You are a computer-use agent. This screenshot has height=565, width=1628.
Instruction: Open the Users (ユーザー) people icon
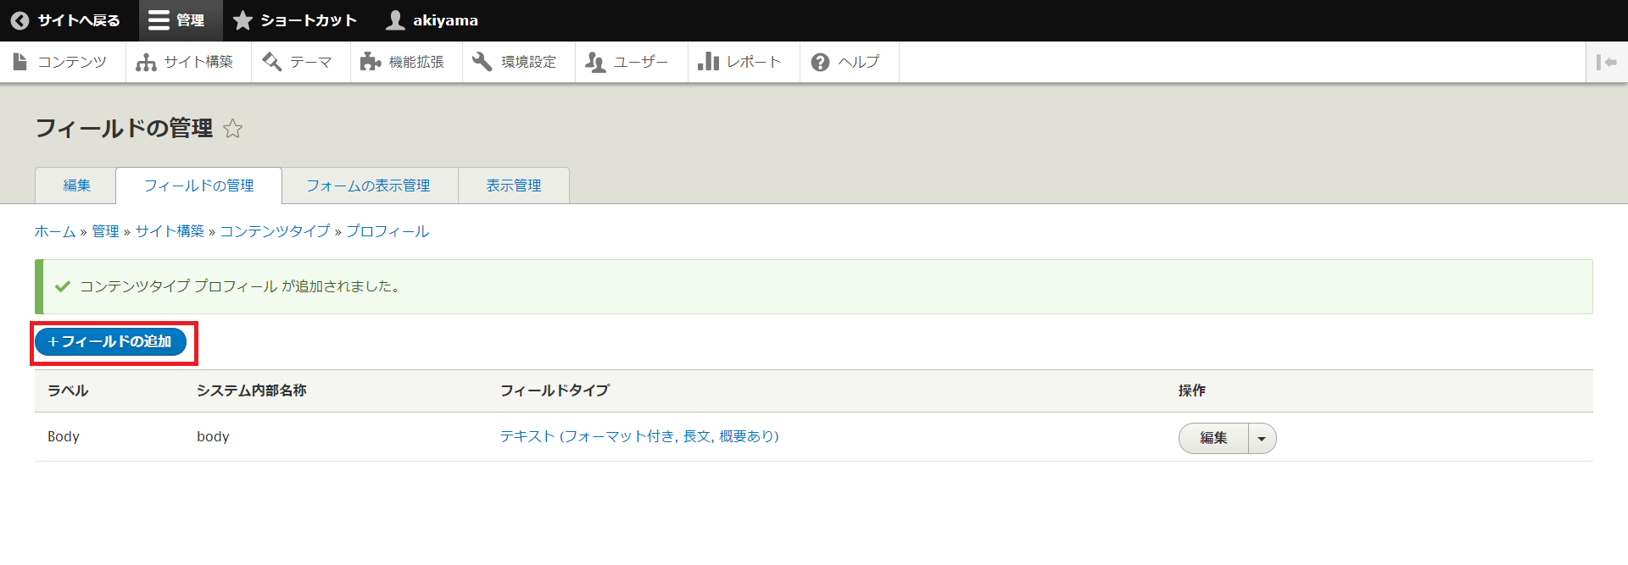pyautogui.click(x=595, y=62)
